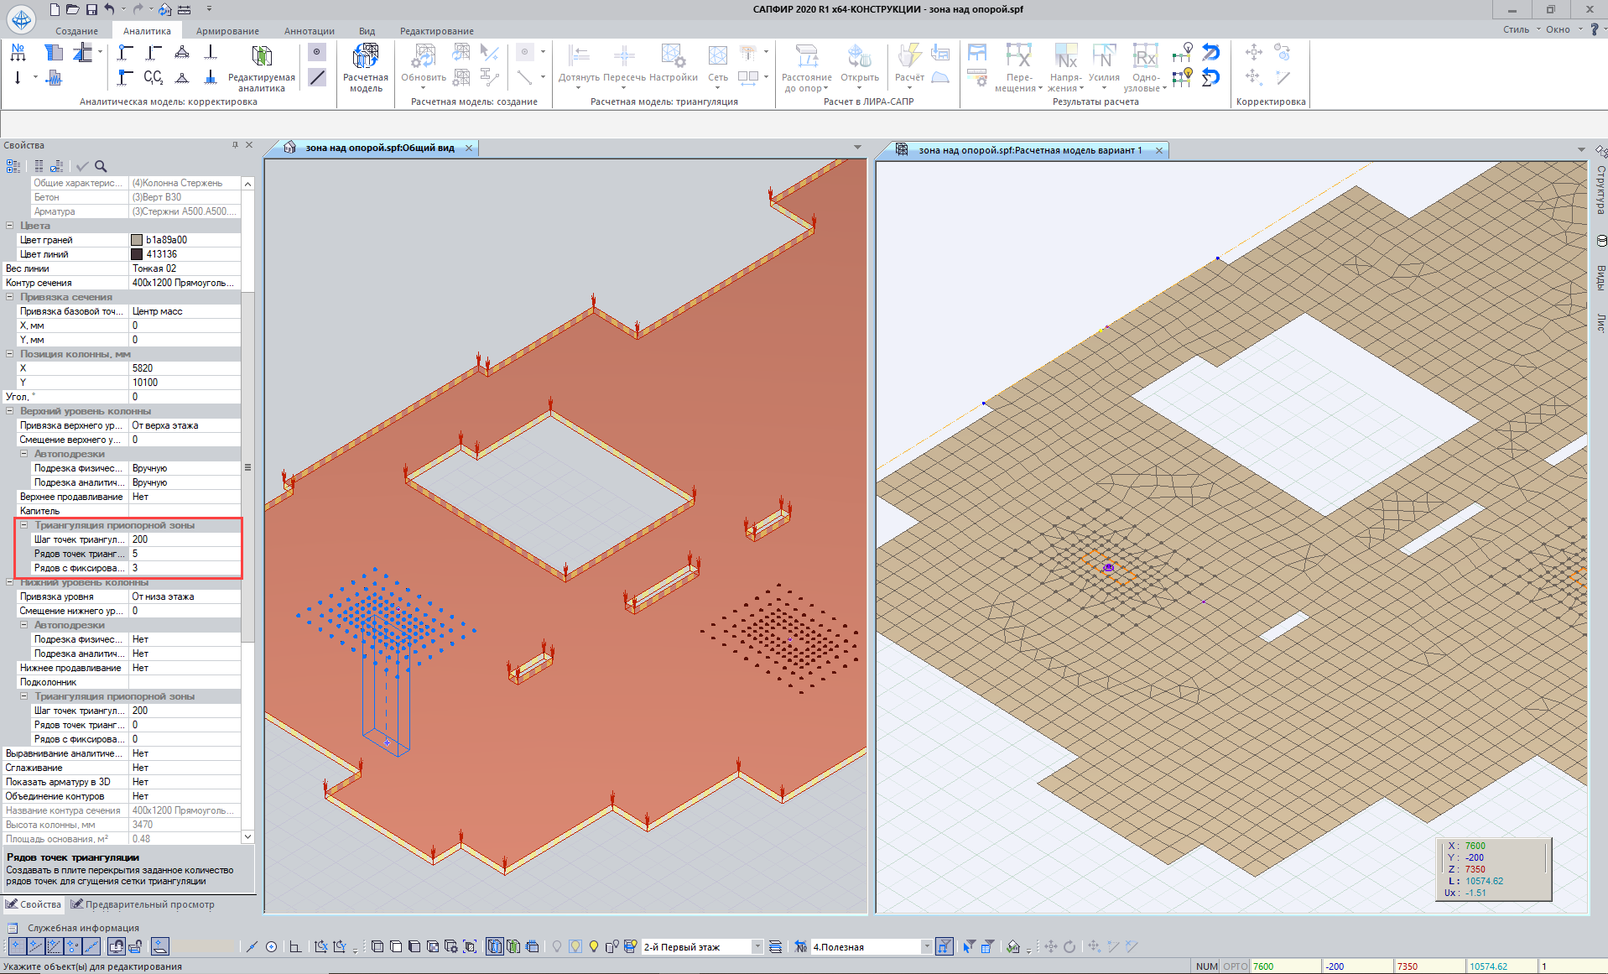Click the 'Цвет граней' color swatch b1a89a00
This screenshot has width=1608, height=974.
137,240
